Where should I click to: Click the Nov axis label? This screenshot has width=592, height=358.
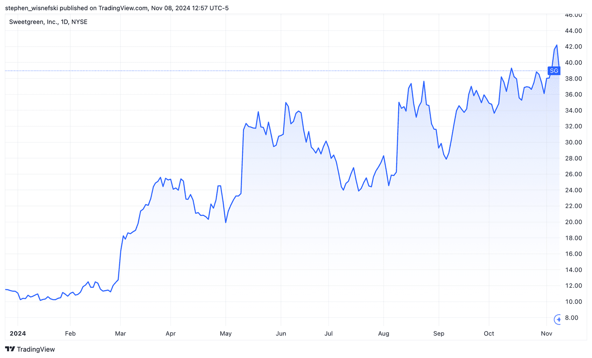click(547, 334)
